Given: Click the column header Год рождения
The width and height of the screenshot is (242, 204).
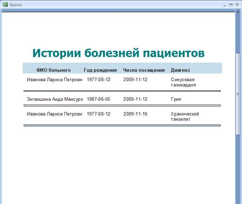Looking at the screenshot, I should point(100,70).
